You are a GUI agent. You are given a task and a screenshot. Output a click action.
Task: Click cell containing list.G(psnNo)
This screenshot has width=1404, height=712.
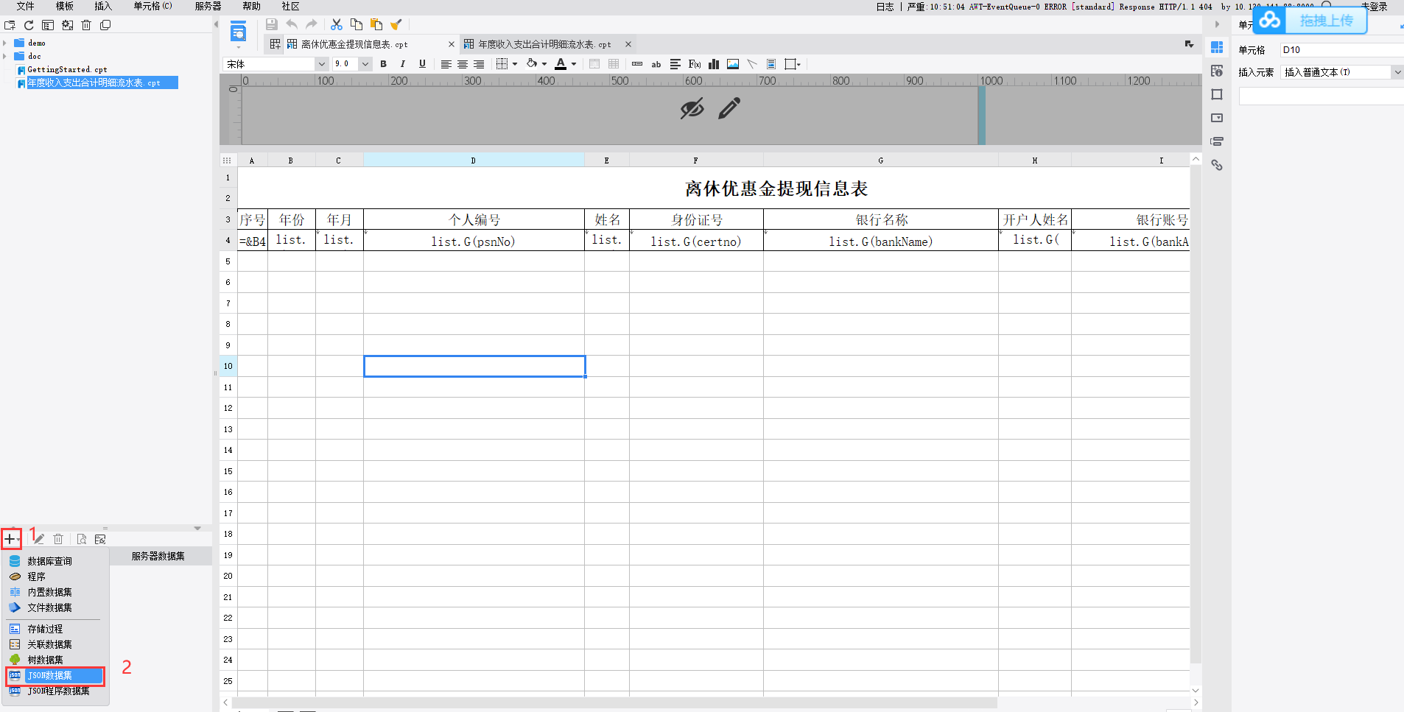point(474,241)
